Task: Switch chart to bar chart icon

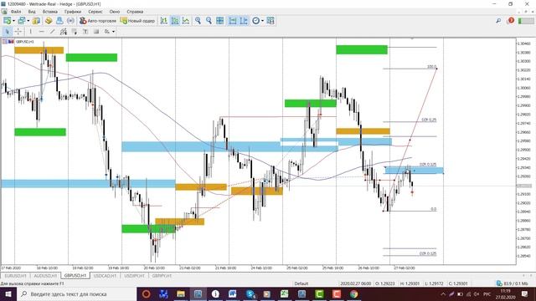Action: tap(164, 21)
